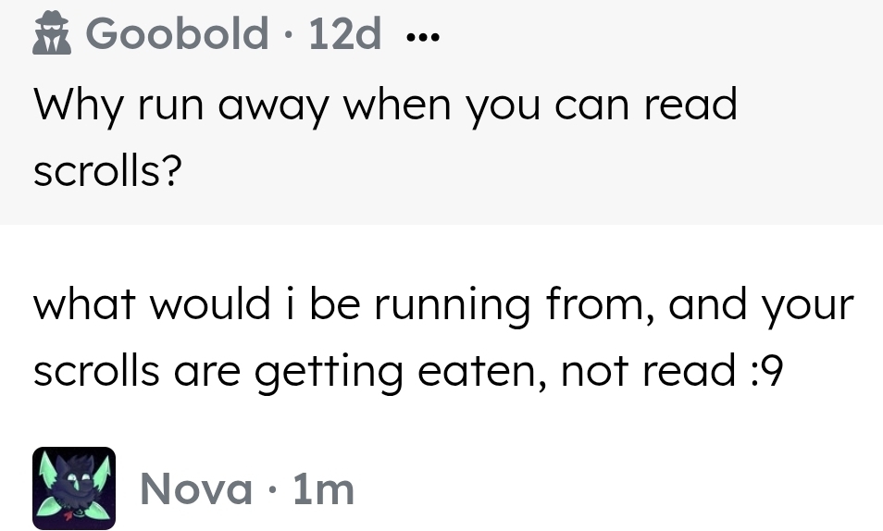
Task: Click the 1m timestamp beside Nova
Action: tap(323, 488)
